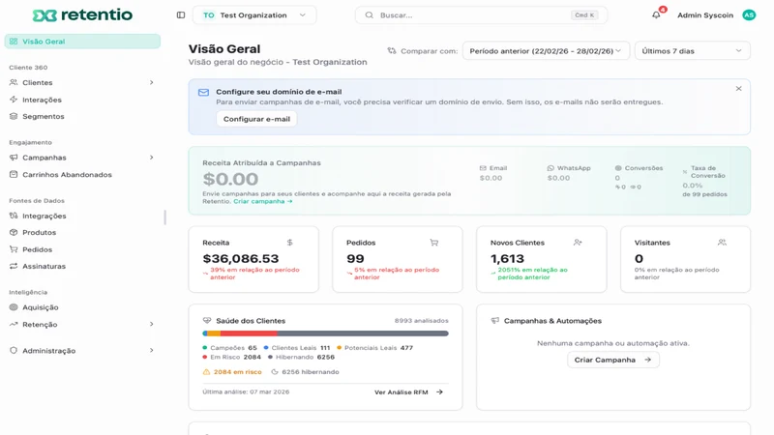Image resolution: width=774 pixels, height=435 pixels.
Task: Click the red Em Risco legend dot
Action: 205,357
